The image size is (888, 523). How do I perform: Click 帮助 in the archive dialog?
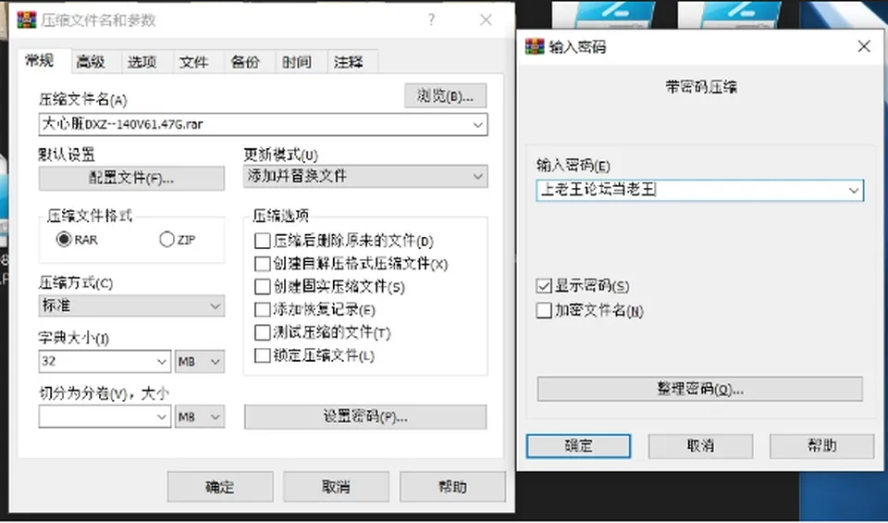tap(452, 487)
